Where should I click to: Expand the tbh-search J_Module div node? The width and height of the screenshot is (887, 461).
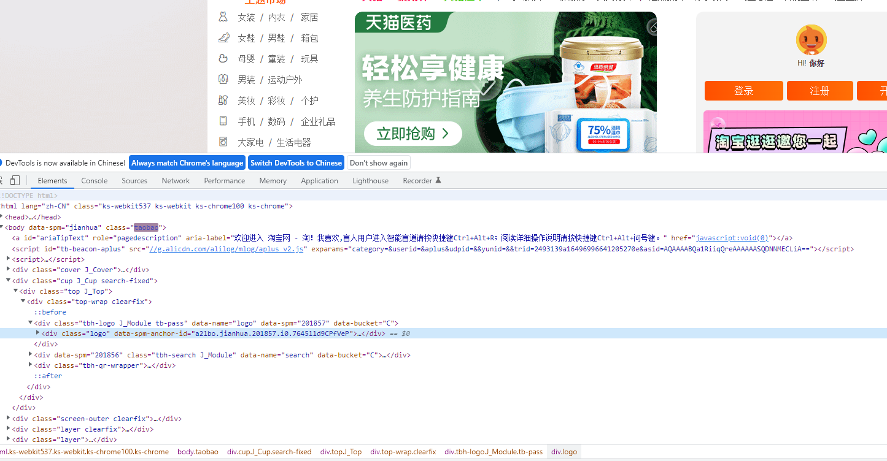(31, 355)
